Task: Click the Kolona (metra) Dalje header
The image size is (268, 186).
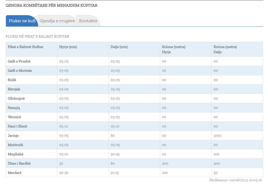Action: click(225, 49)
